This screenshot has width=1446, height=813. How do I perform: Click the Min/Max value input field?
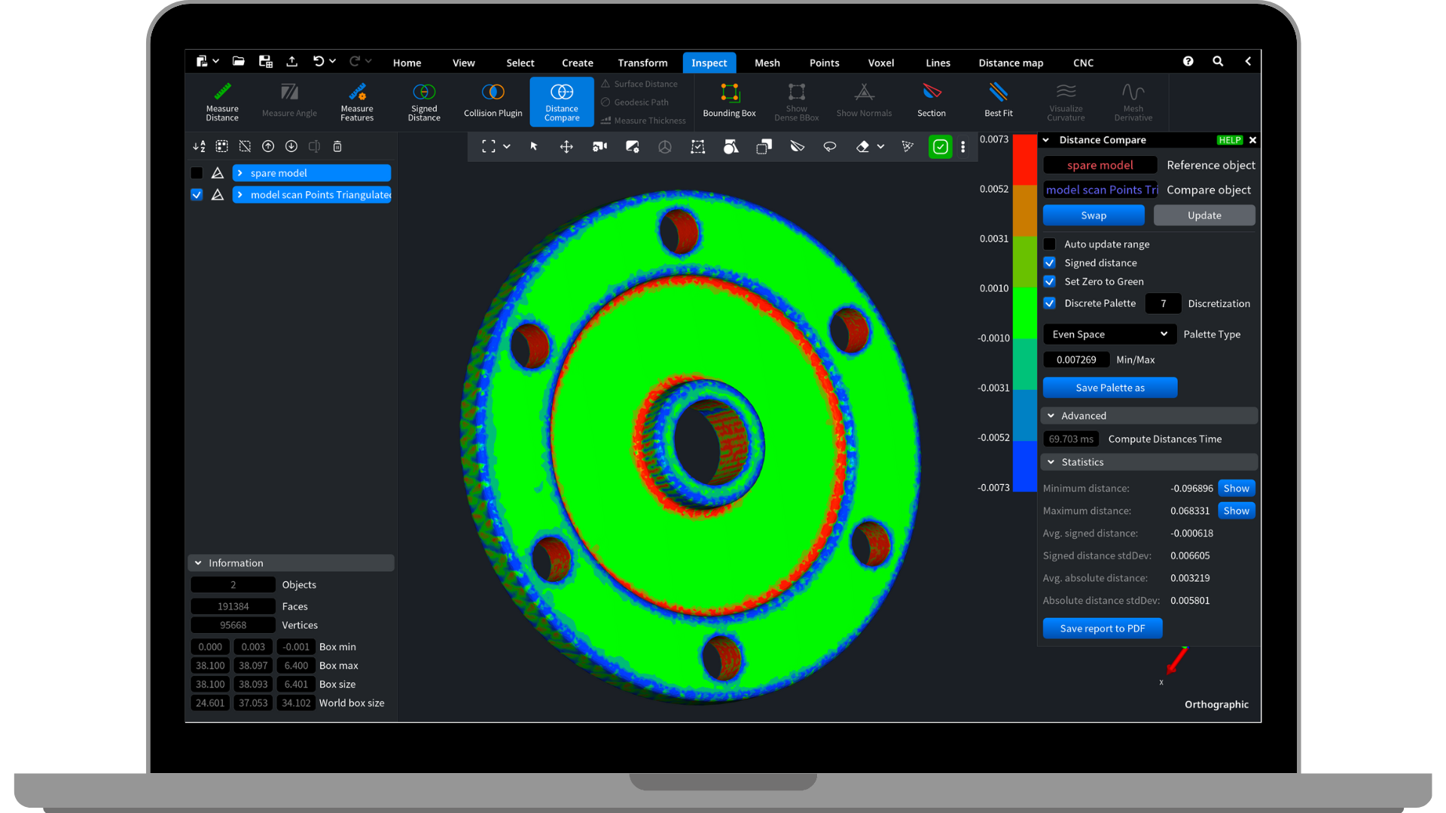[1076, 360]
